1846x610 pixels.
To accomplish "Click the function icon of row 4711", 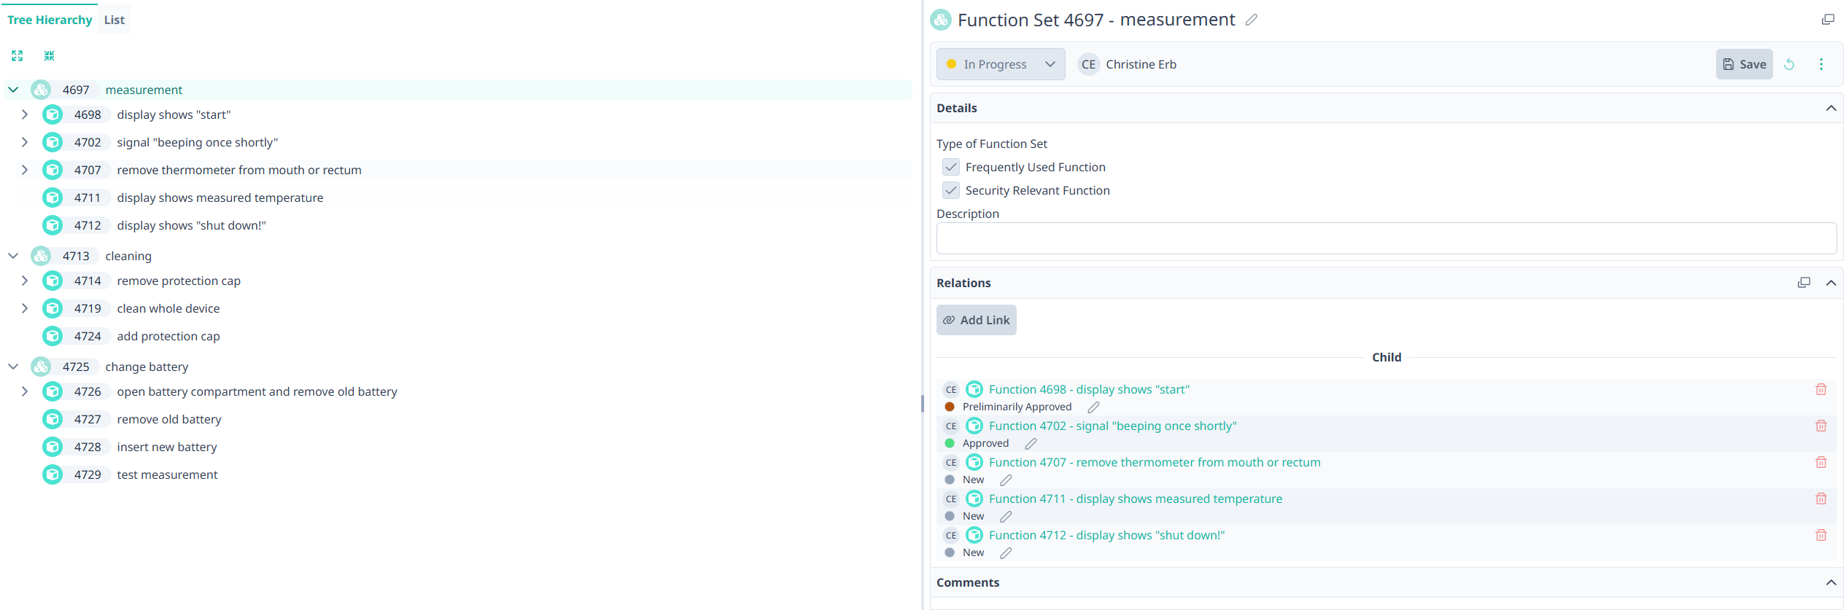I will click(53, 198).
